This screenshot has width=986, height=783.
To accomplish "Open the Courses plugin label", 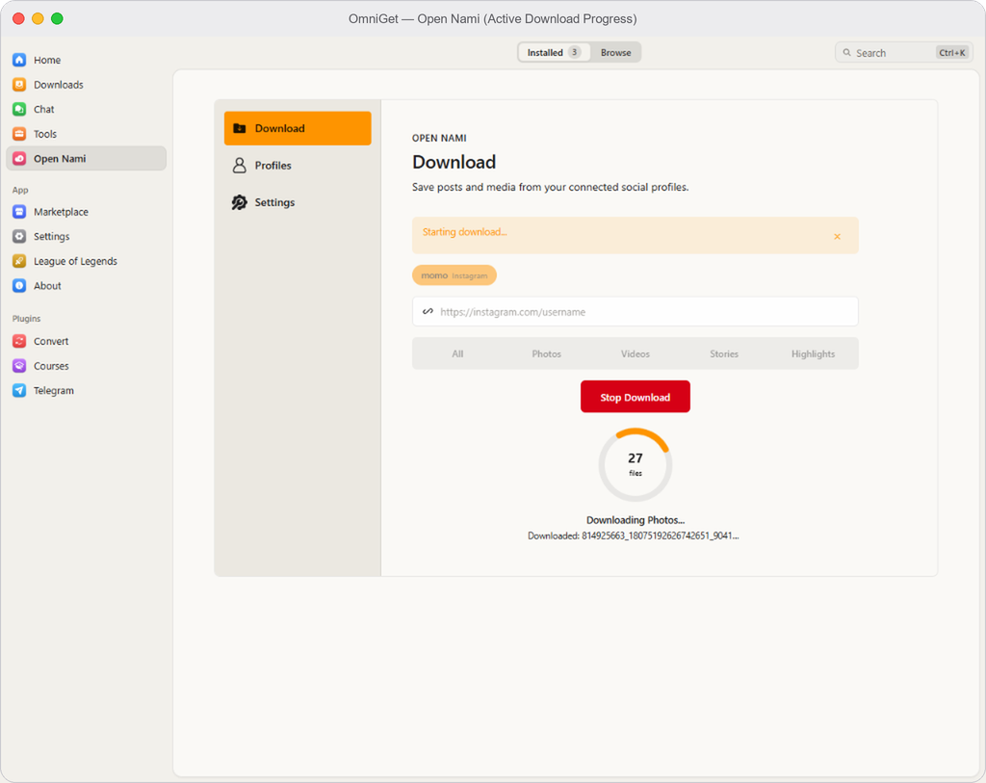I will click(x=51, y=365).
